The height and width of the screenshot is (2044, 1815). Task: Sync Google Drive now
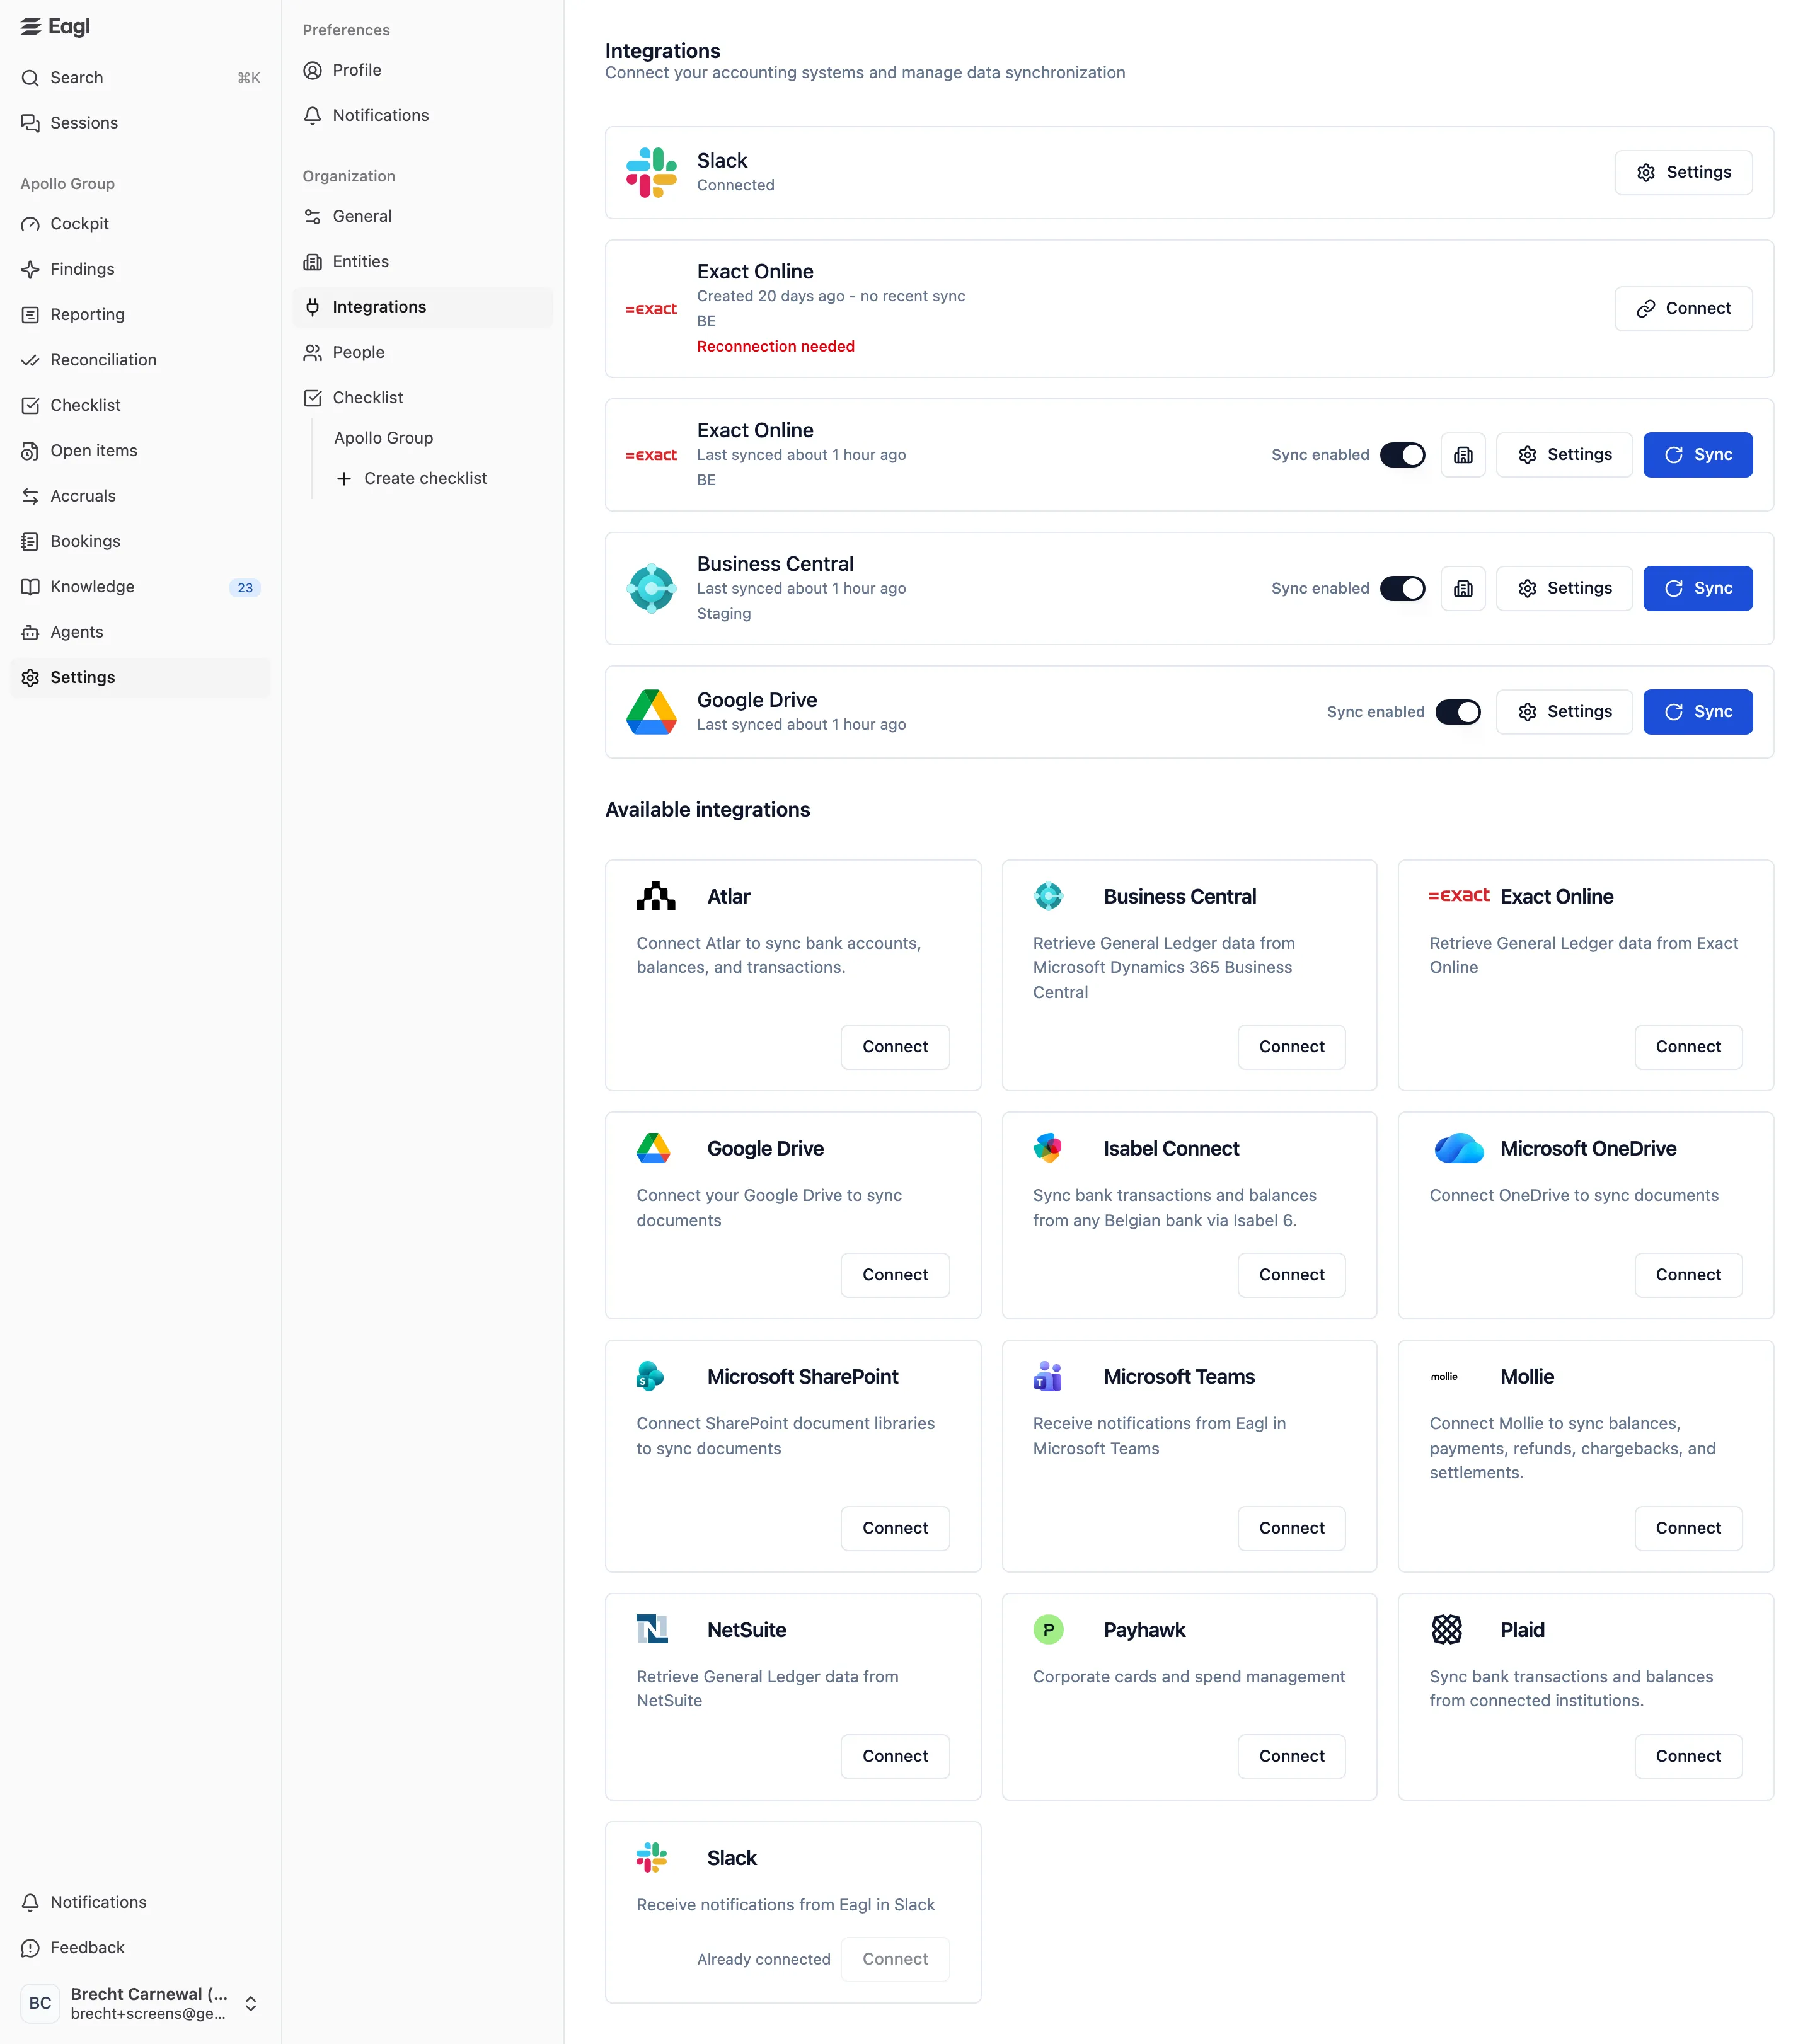pyautogui.click(x=1697, y=712)
